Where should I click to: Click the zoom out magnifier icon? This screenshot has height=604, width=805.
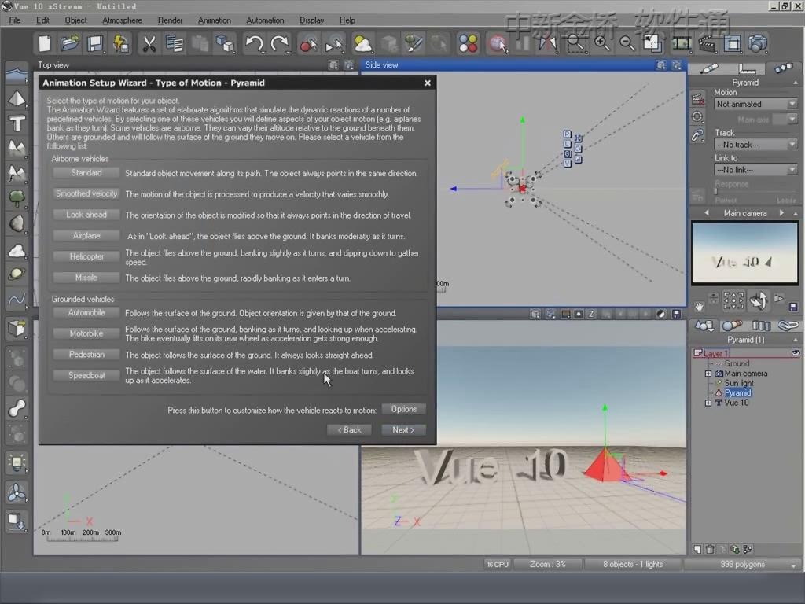point(627,44)
